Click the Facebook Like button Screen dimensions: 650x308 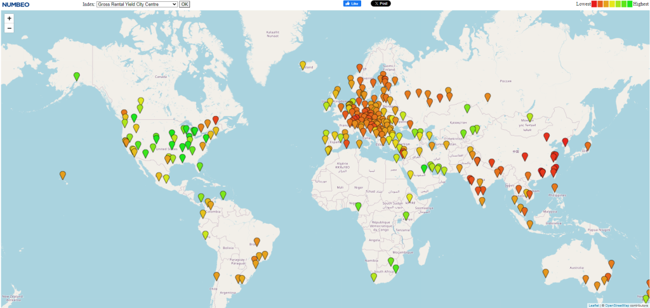tap(352, 4)
